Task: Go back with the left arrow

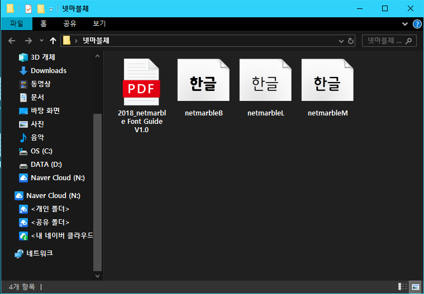Action: (12, 41)
